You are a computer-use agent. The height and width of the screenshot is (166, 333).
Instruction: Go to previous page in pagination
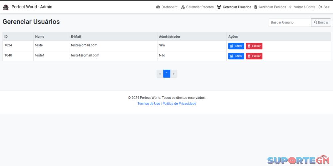160,74
